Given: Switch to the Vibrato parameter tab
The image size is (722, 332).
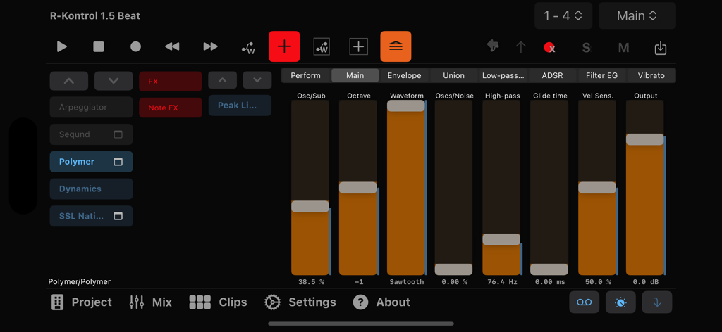Looking at the screenshot, I should click(651, 75).
